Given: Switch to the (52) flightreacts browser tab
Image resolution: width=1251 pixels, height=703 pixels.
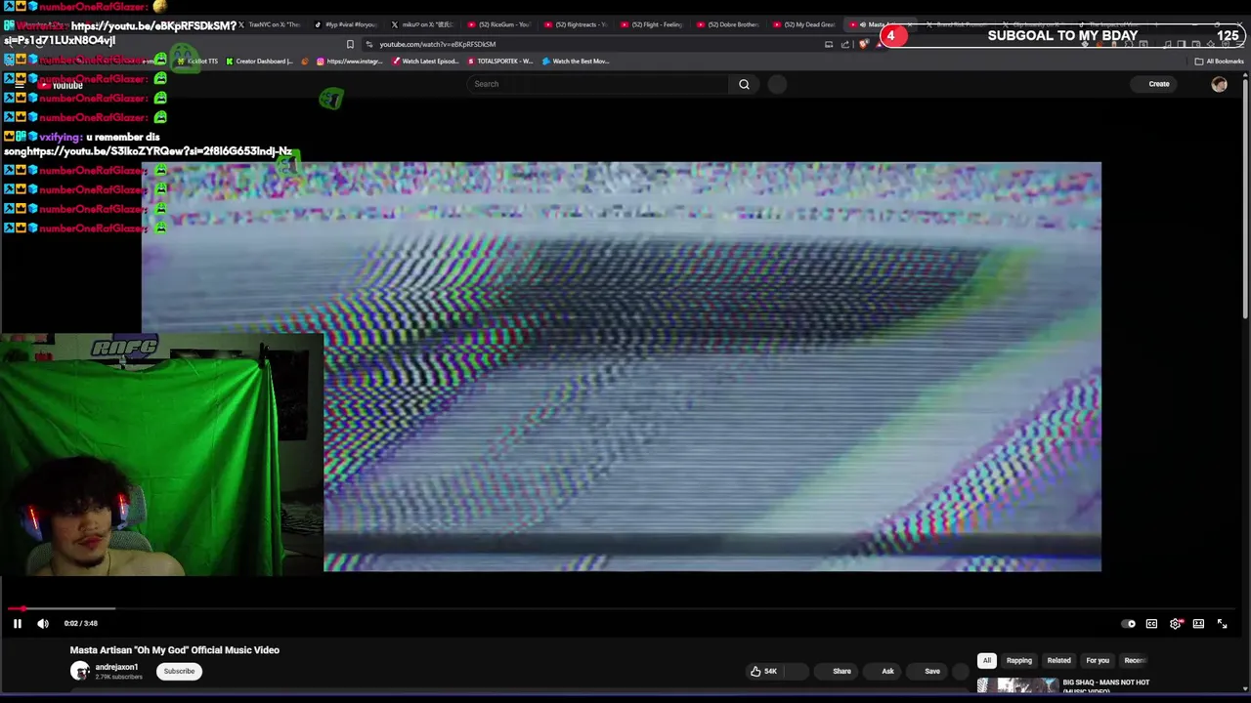Looking at the screenshot, I should [575, 24].
